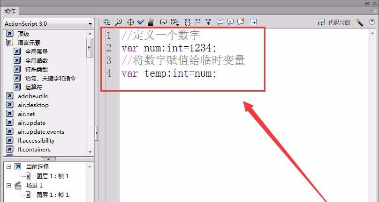Viewport: 379px width, 202px height.
Task: Open 运算符 category
Action: pos(34,87)
